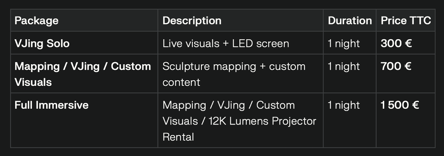Select the 1 500 € price cell
The width and height of the screenshot is (444, 156).
(400, 105)
